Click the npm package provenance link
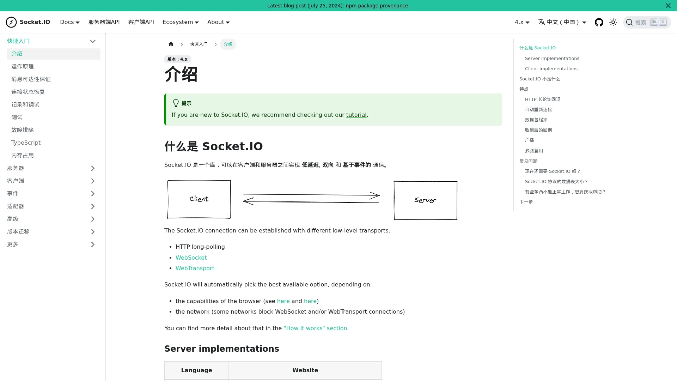 point(377,6)
